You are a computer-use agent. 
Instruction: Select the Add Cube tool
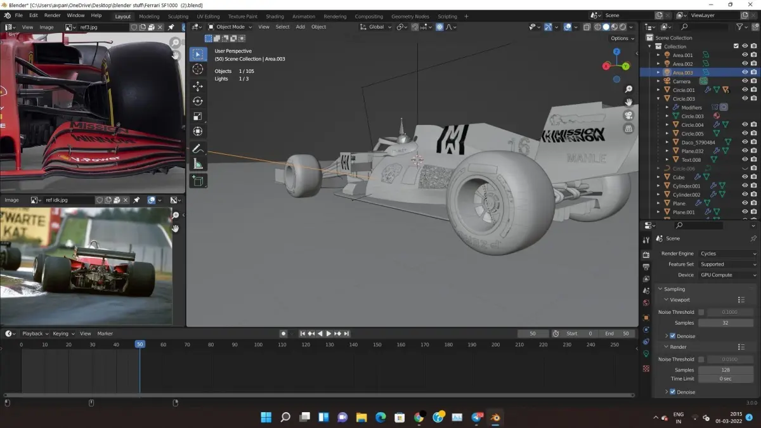[198, 181]
